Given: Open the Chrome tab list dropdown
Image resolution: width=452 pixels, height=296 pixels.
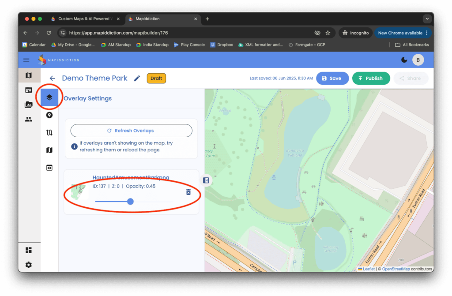Looking at the screenshot, I should pyautogui.click(x=426, y=19).
